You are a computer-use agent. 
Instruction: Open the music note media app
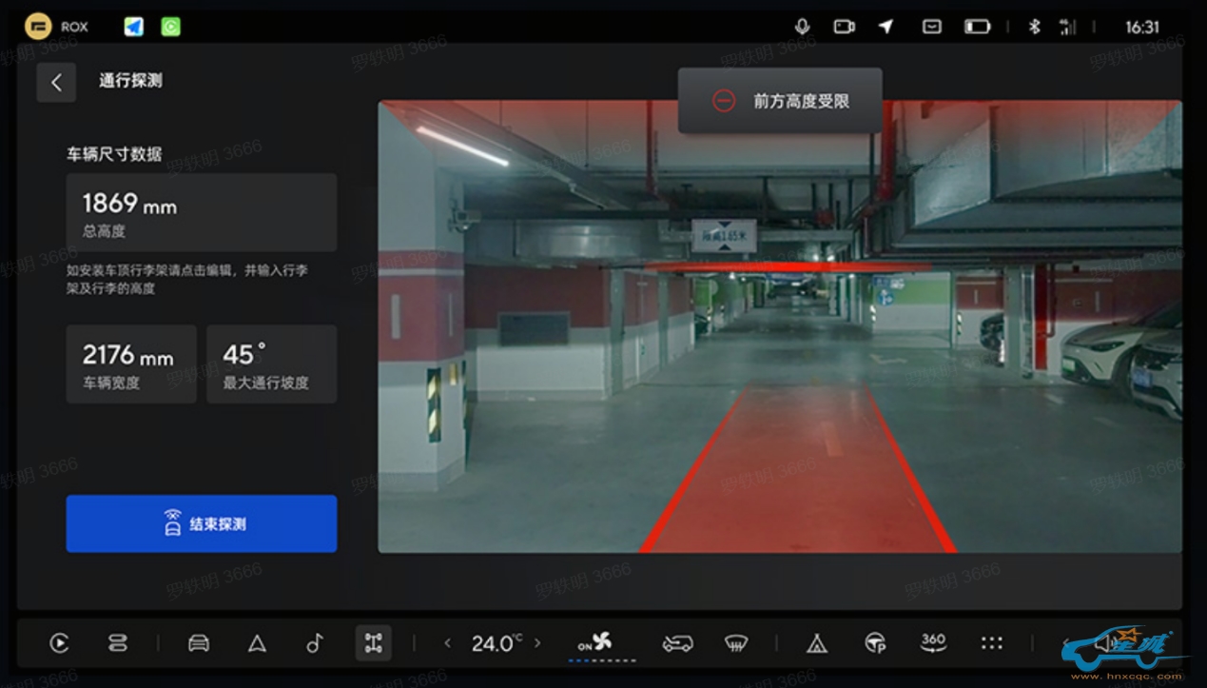coord(315,643)
